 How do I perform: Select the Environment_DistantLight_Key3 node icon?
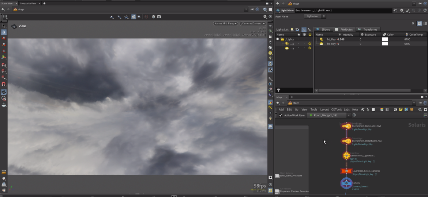[x=346, y=141]
